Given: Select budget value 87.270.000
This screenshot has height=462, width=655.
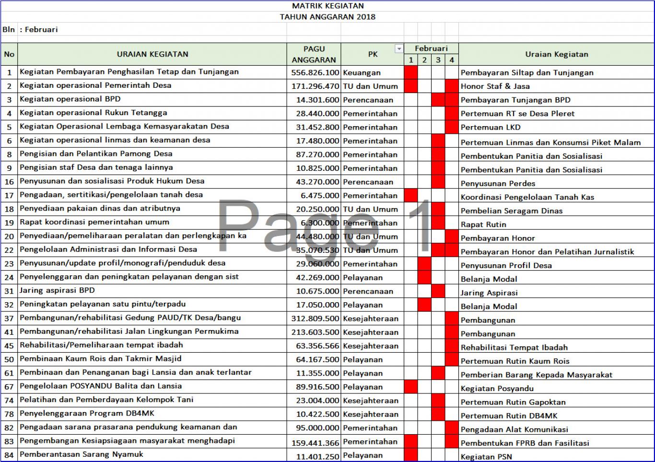Looking at the screenshot, I should point(314,154).
